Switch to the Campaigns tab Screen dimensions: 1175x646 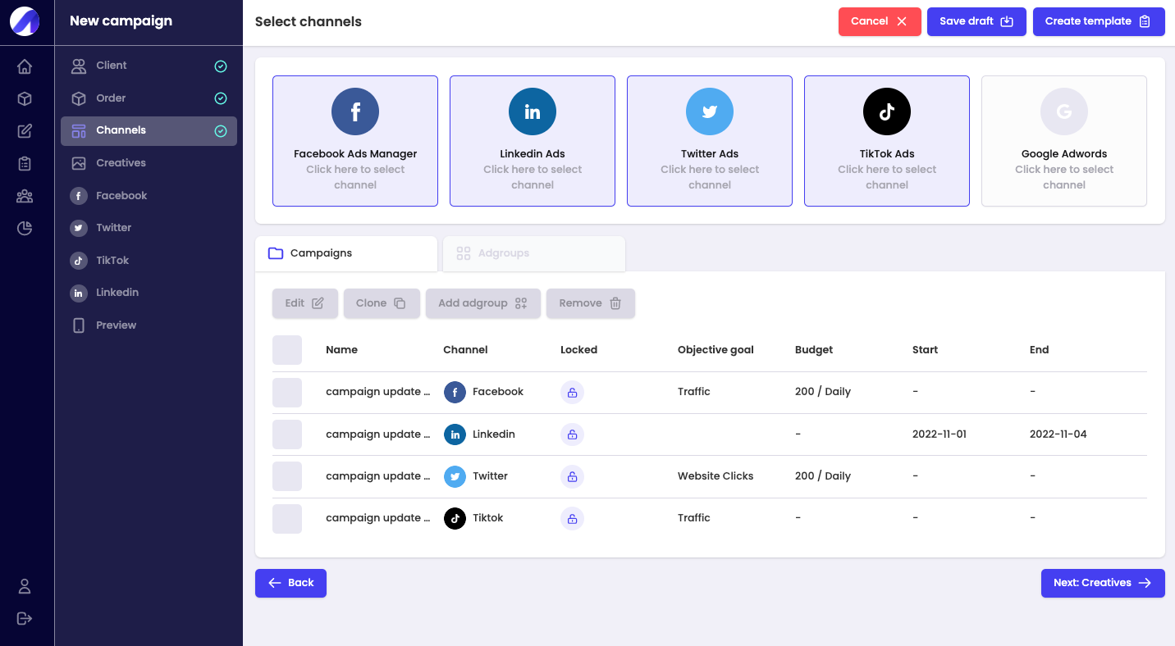(346, 253)
